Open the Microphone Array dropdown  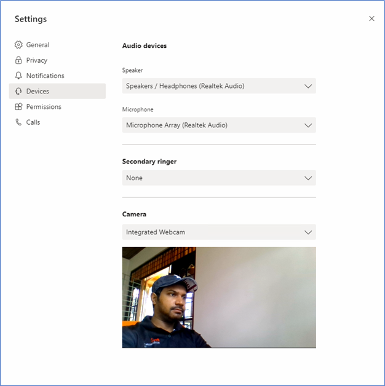coord(219,125)
